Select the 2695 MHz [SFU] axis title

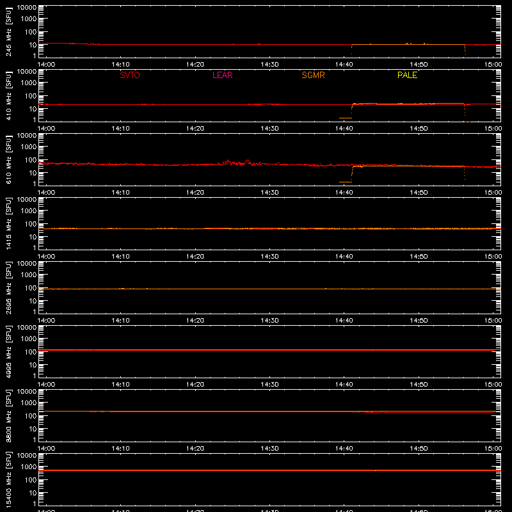[8, 287]
